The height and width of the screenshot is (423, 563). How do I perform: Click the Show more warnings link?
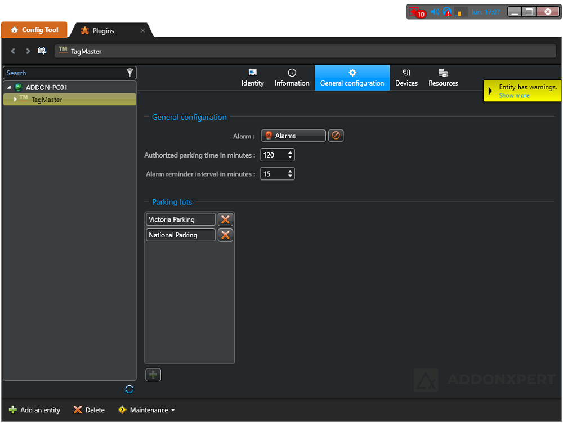514,96
